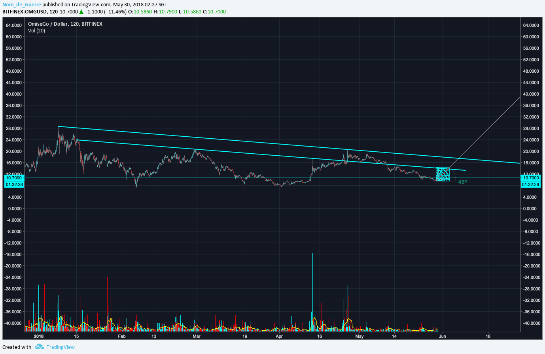Click the current price tag 10.7000 on left axis
Screen dimensions: 545x354
click(x=14, y=178)
